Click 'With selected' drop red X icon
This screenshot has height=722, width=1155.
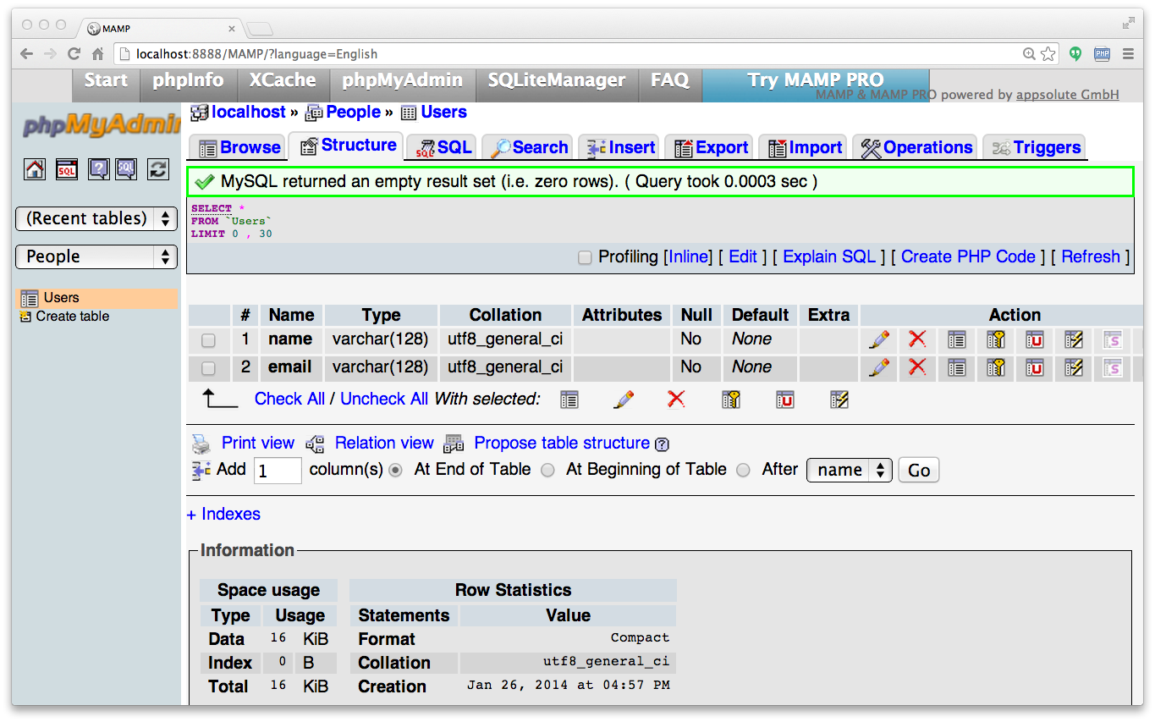click(676, 400)
